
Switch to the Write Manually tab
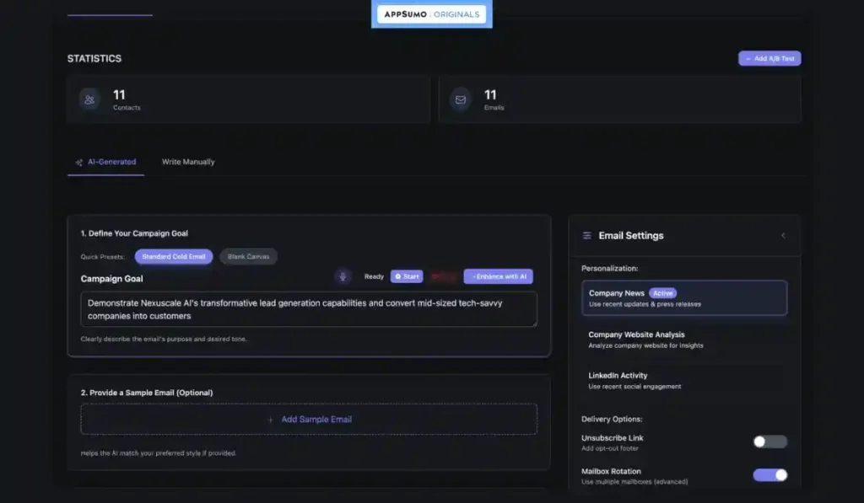(x=188, y=162)
